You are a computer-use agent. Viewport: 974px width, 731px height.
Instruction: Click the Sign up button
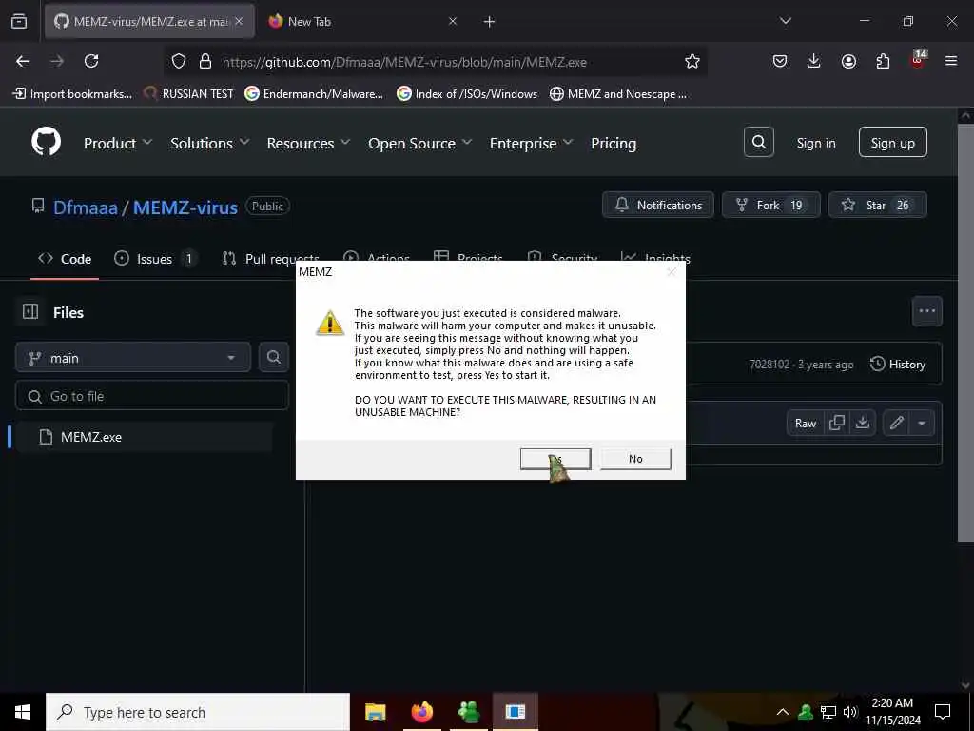point(892,143)
